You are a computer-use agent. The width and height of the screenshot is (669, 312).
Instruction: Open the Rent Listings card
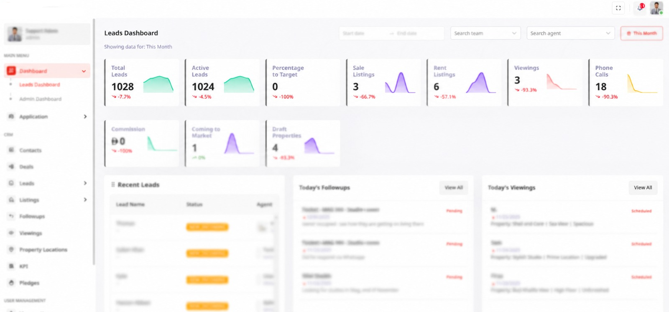464,82
